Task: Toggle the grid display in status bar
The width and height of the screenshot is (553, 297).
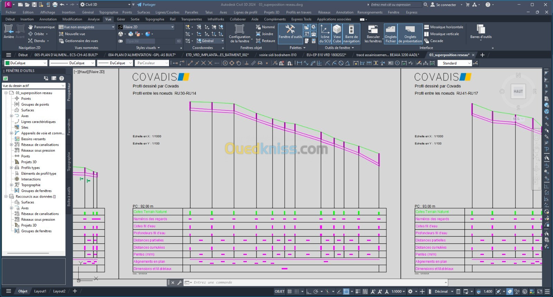Action: 290,291
